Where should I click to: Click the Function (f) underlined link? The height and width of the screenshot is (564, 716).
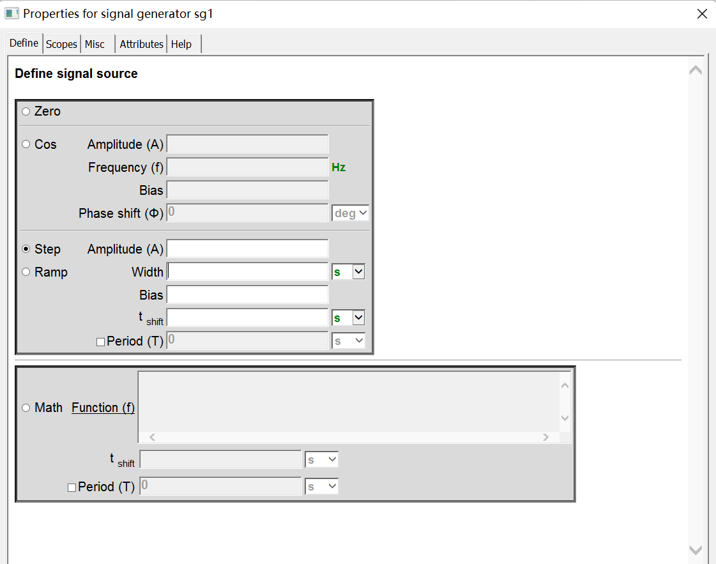point(103,408)
